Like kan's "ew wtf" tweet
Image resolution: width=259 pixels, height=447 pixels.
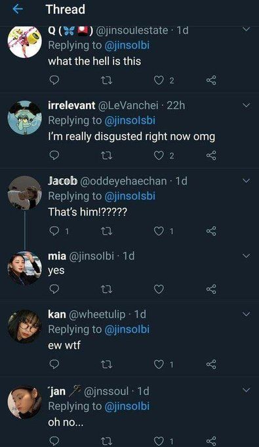[x=164, y=364]
